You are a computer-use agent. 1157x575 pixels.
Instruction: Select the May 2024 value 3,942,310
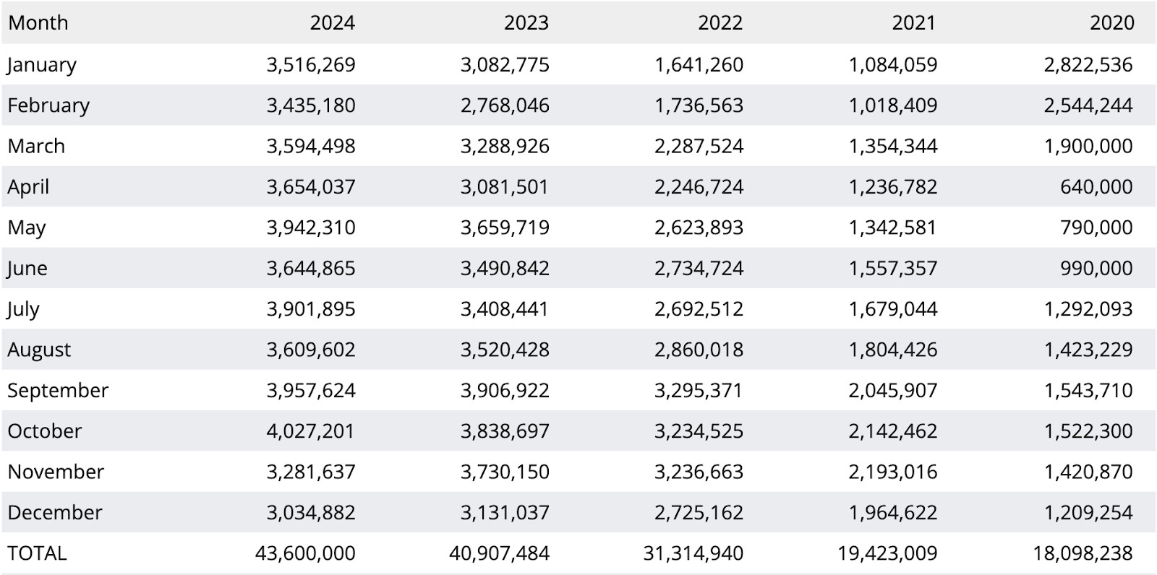[x=311, y=228]
